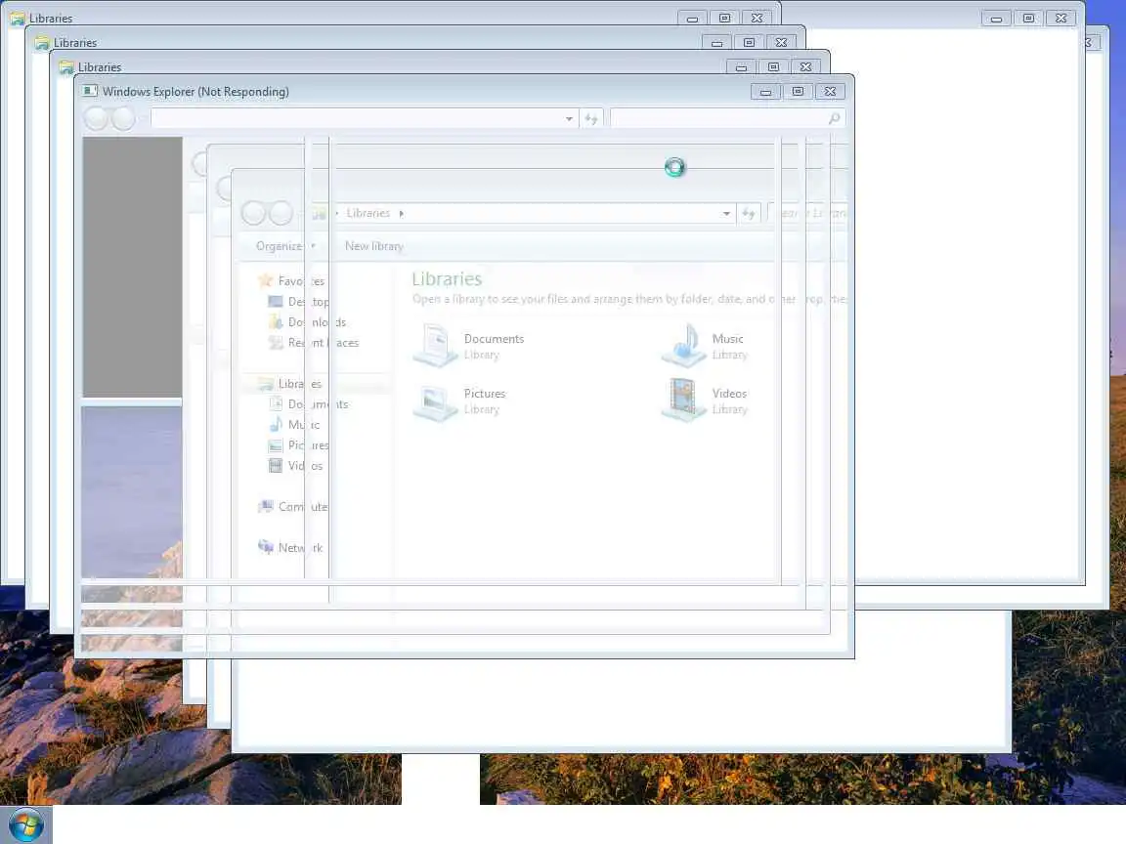
Task: Click Forward button left of the Libraries breadcrumb
Action: pos(281,213)
